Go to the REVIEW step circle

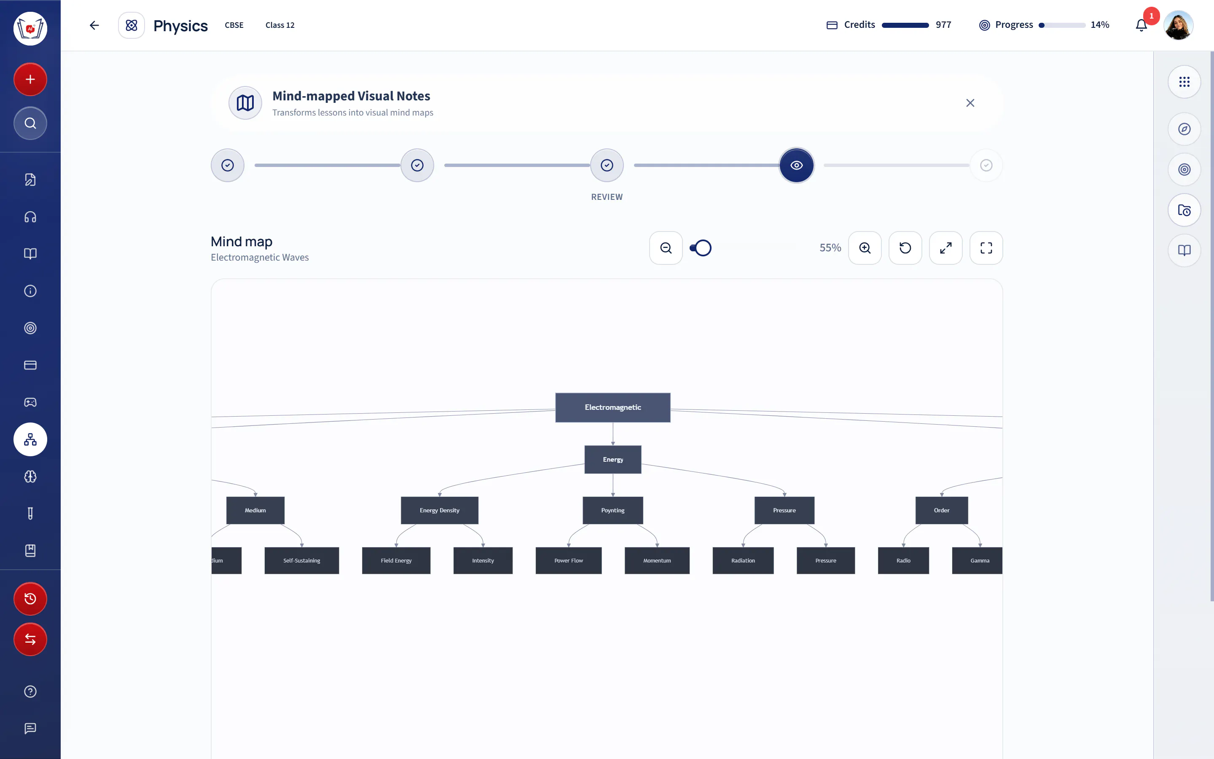(x=607, y=165)
